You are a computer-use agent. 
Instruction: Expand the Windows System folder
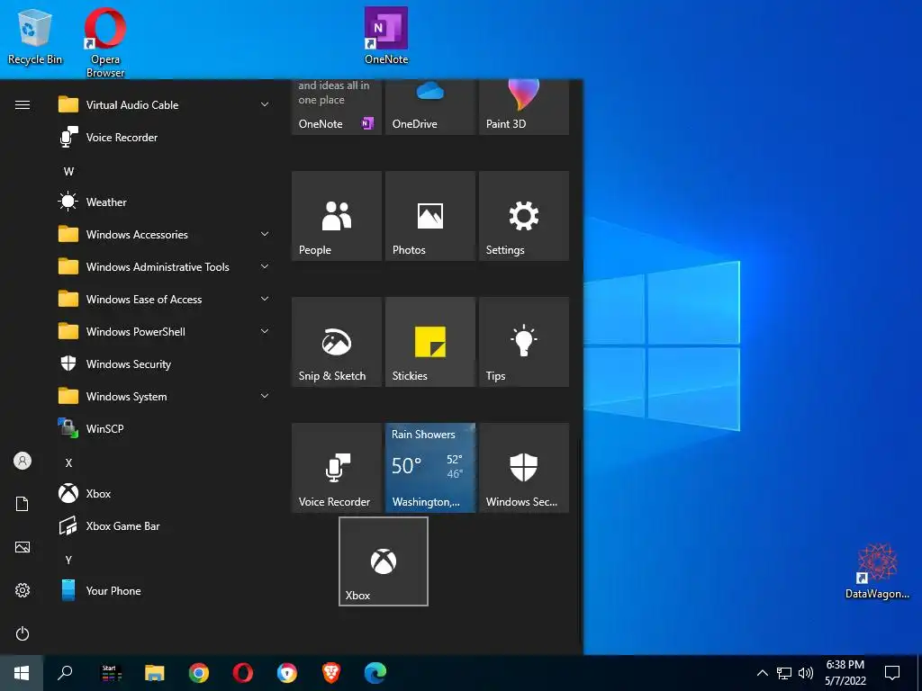pos(164,397)
